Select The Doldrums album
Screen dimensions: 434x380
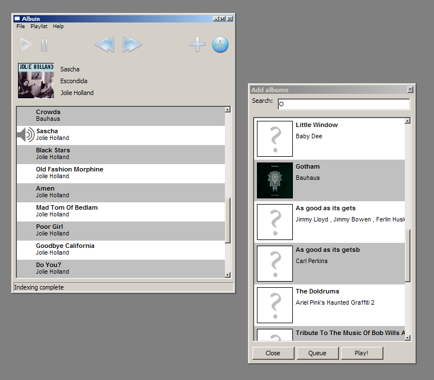pyautogui.click(x=329, y=305)
